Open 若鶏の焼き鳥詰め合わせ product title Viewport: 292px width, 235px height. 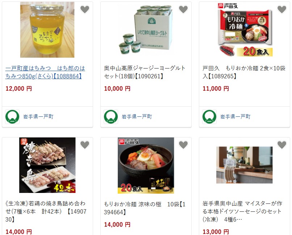(x=46, y=211)
